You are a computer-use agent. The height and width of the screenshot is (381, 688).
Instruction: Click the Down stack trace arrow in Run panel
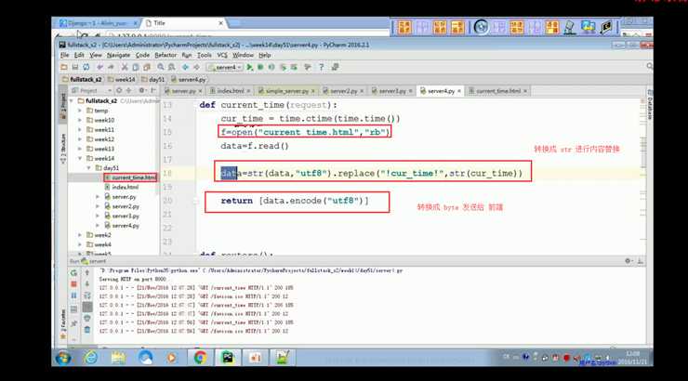point(87,284)
